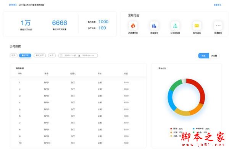Open the yellow envelope account notification icon
The width and height of the screenshot is (229, 149).
click(197, 26)
